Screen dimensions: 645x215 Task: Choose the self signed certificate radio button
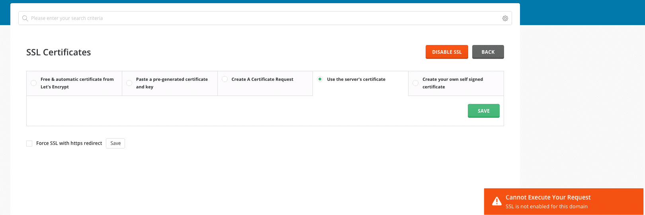pyautogui.click(x=415, y=83)
